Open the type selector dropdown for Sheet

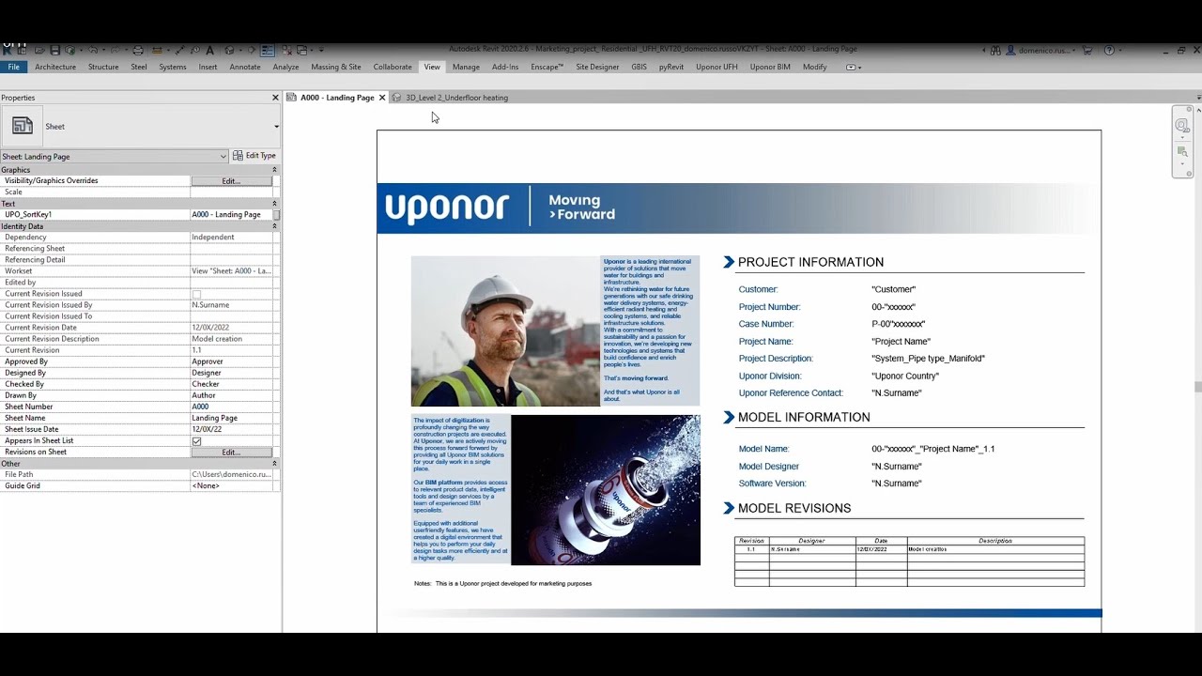pos(276,126)
